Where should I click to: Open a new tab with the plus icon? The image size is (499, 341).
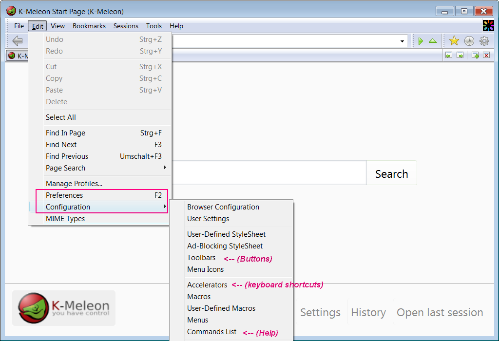click(474, 55)
